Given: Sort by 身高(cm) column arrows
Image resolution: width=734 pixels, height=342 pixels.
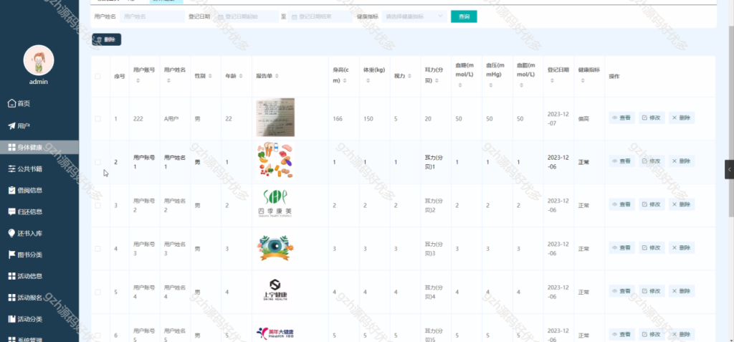Looking at the screenshot, I should [345, 80].
